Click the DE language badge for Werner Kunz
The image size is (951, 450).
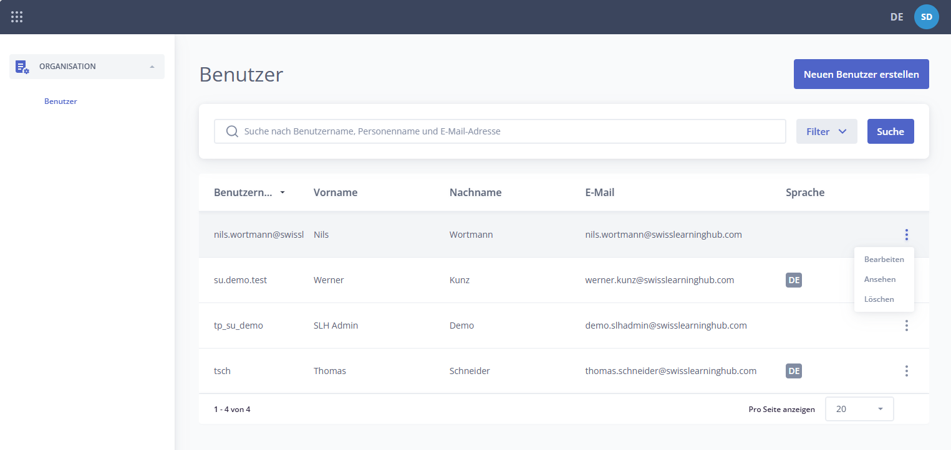click(x=793, y=280)
